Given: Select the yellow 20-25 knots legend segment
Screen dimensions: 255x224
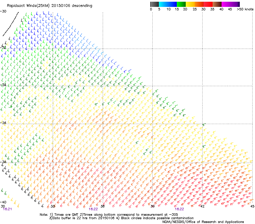Looking at the screenshot, I should [190, 4].
